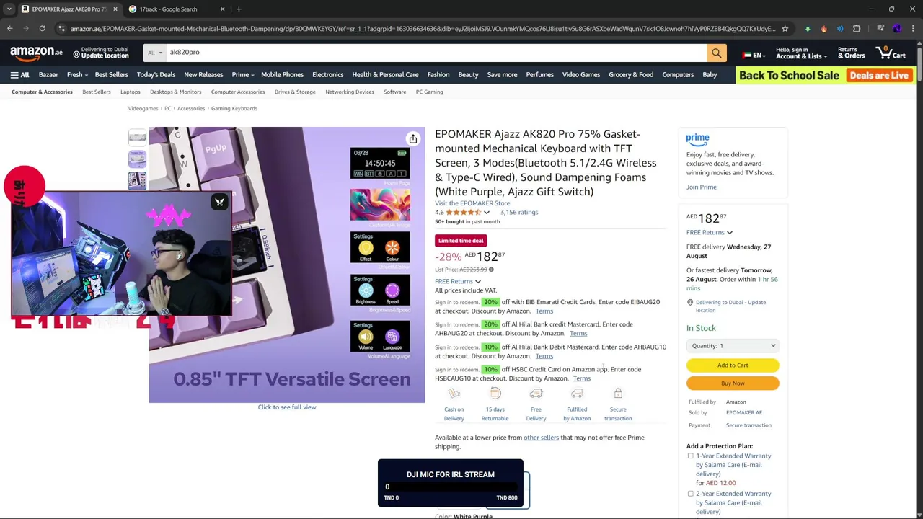Click the Amazon.ae logo

point(36,53)
